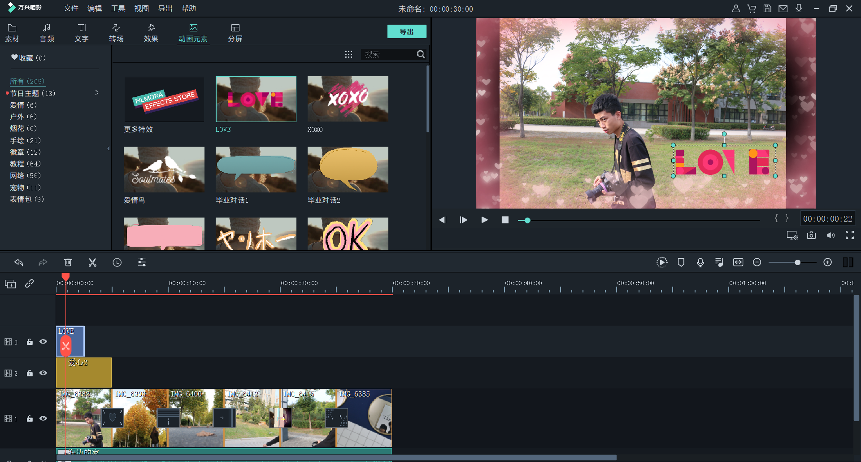Select the 手绘 (21) category
Screen dimensions: 861x462
(x=26, y=140)
